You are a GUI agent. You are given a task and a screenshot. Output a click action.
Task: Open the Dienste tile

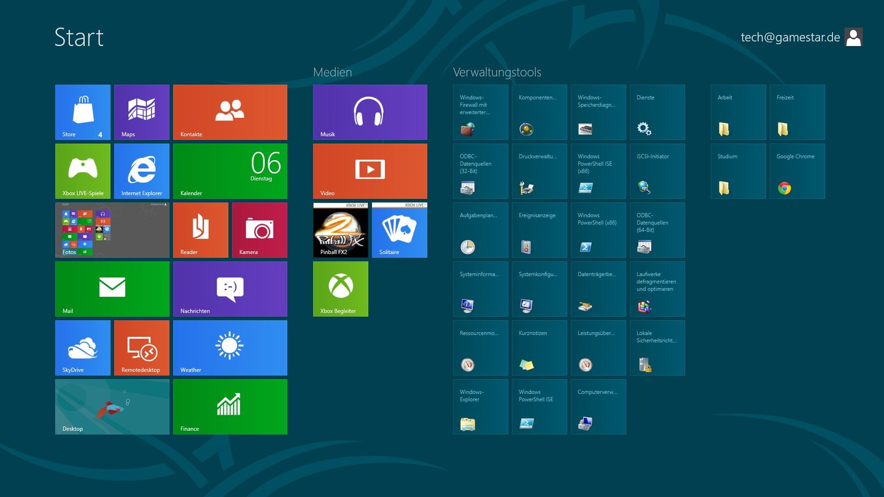click(657, 112)
